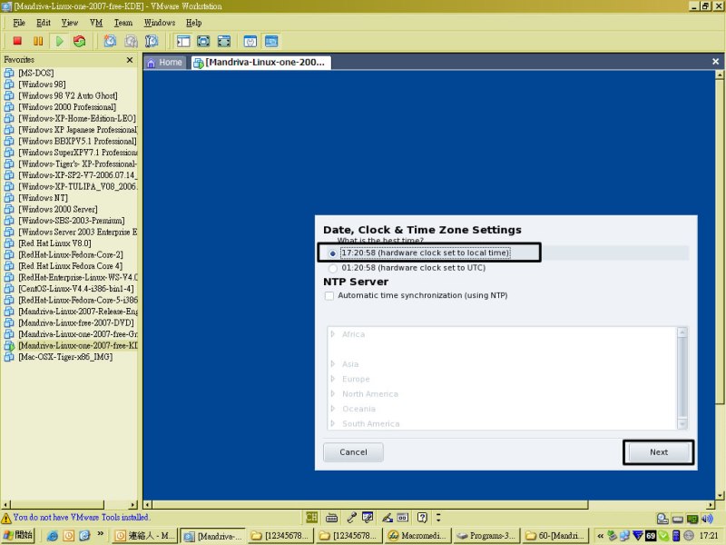Screen dimensions: 726x545
Task: Click the help icon on language bar
Action: click(x=422, y=517)
